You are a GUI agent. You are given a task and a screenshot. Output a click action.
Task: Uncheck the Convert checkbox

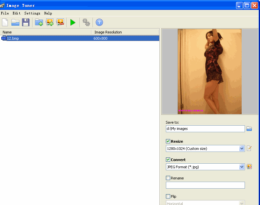pos(168,159)
